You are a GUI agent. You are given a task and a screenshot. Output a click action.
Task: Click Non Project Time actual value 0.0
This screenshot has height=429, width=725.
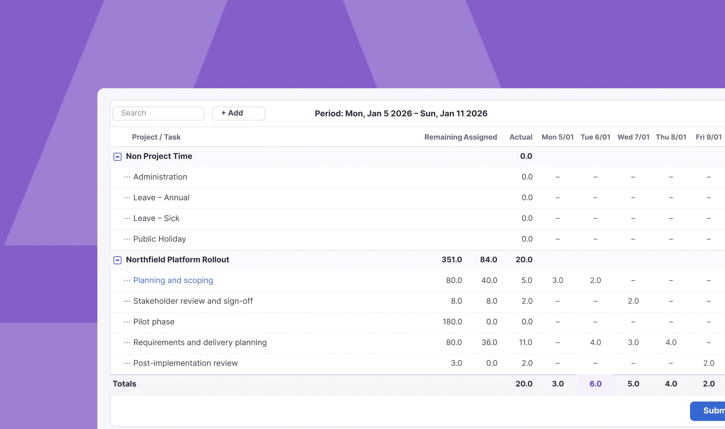pos(526,157)
